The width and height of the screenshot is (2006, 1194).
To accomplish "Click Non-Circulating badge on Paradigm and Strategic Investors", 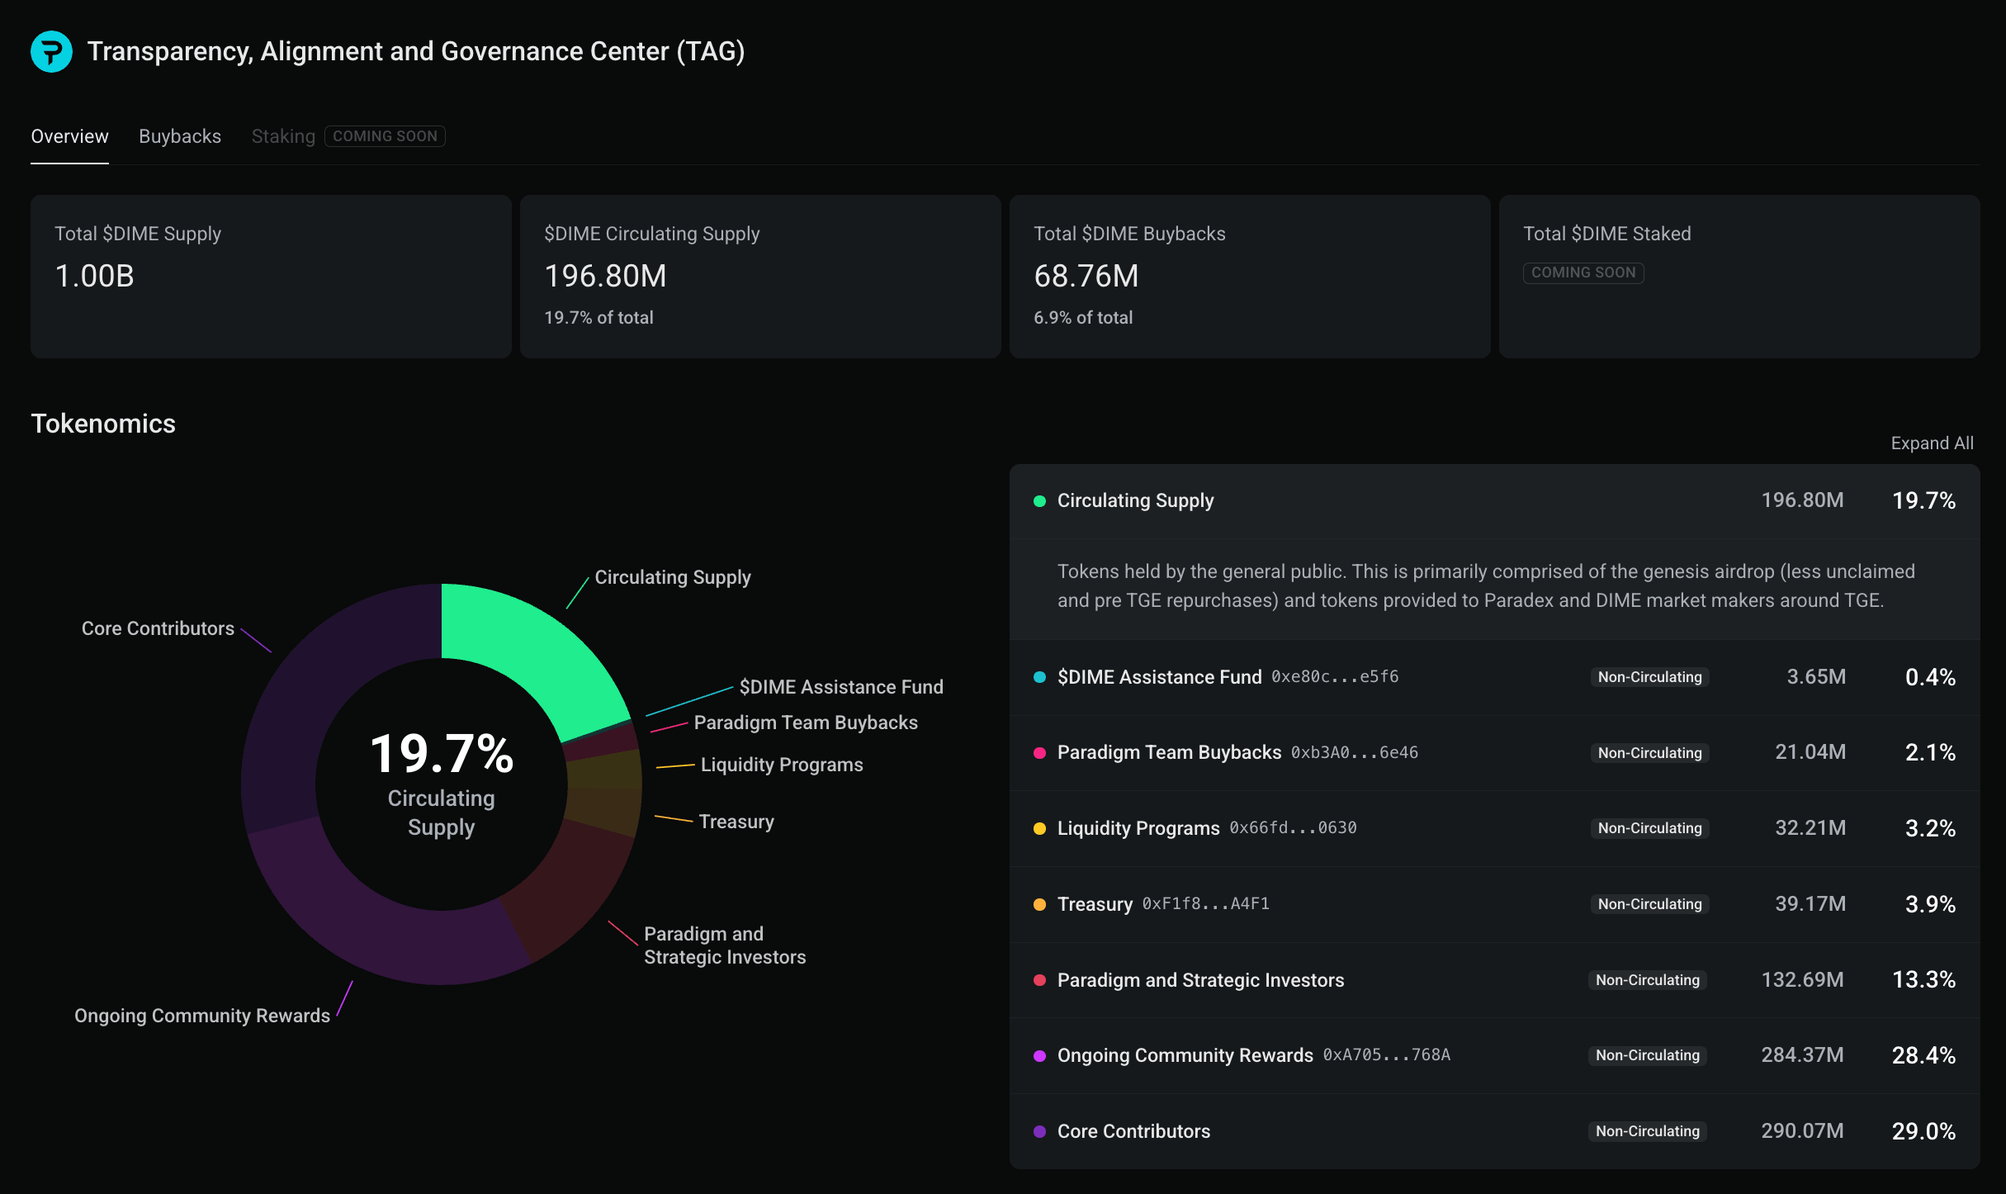I will 1647,980.
